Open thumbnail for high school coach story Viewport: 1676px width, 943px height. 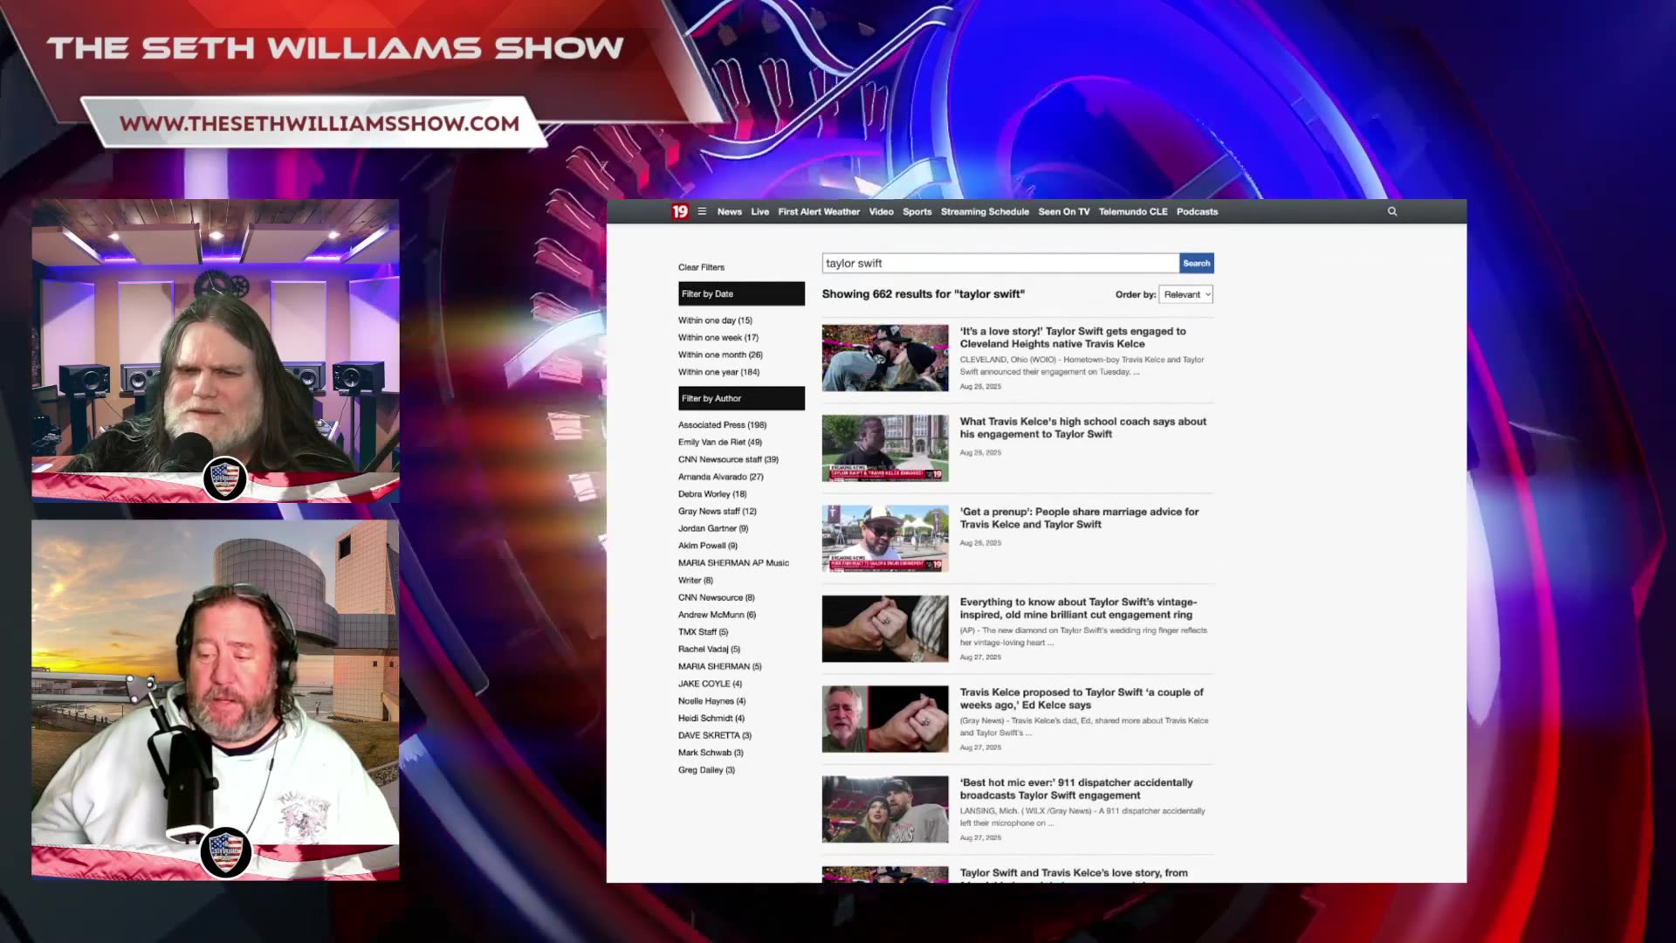(x=885, y=448)
